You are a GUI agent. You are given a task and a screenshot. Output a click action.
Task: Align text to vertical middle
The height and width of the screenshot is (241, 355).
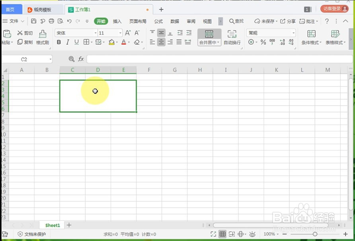161,33
